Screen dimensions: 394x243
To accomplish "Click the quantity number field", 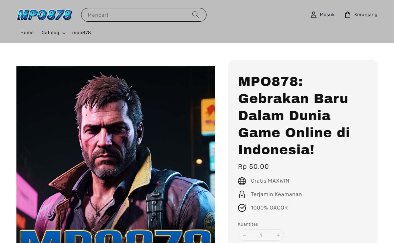I will [261, 235].
